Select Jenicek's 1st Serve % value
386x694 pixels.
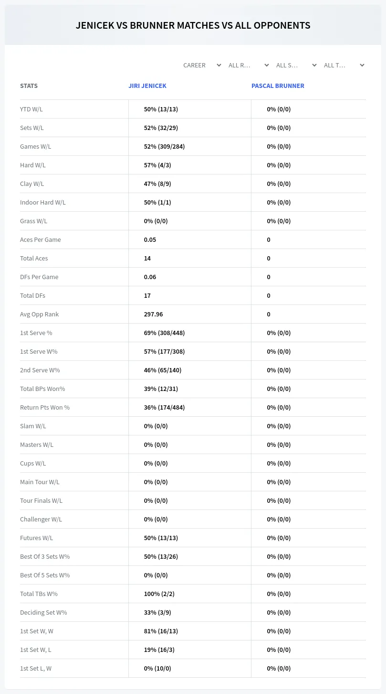click(x=164, y=333)
